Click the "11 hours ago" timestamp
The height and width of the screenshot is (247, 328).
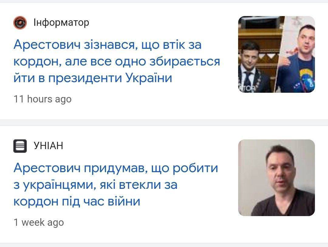coord(43,99)
